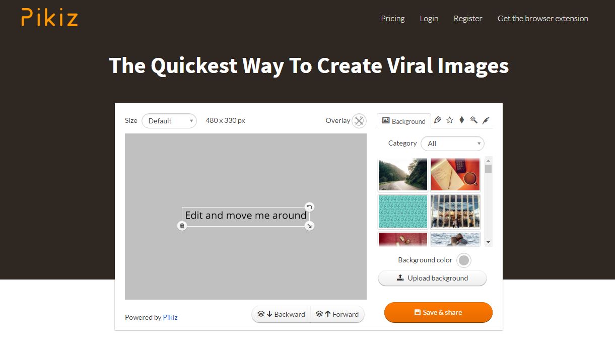
Task: Click the rotate handle on text box
Action: 309,207
